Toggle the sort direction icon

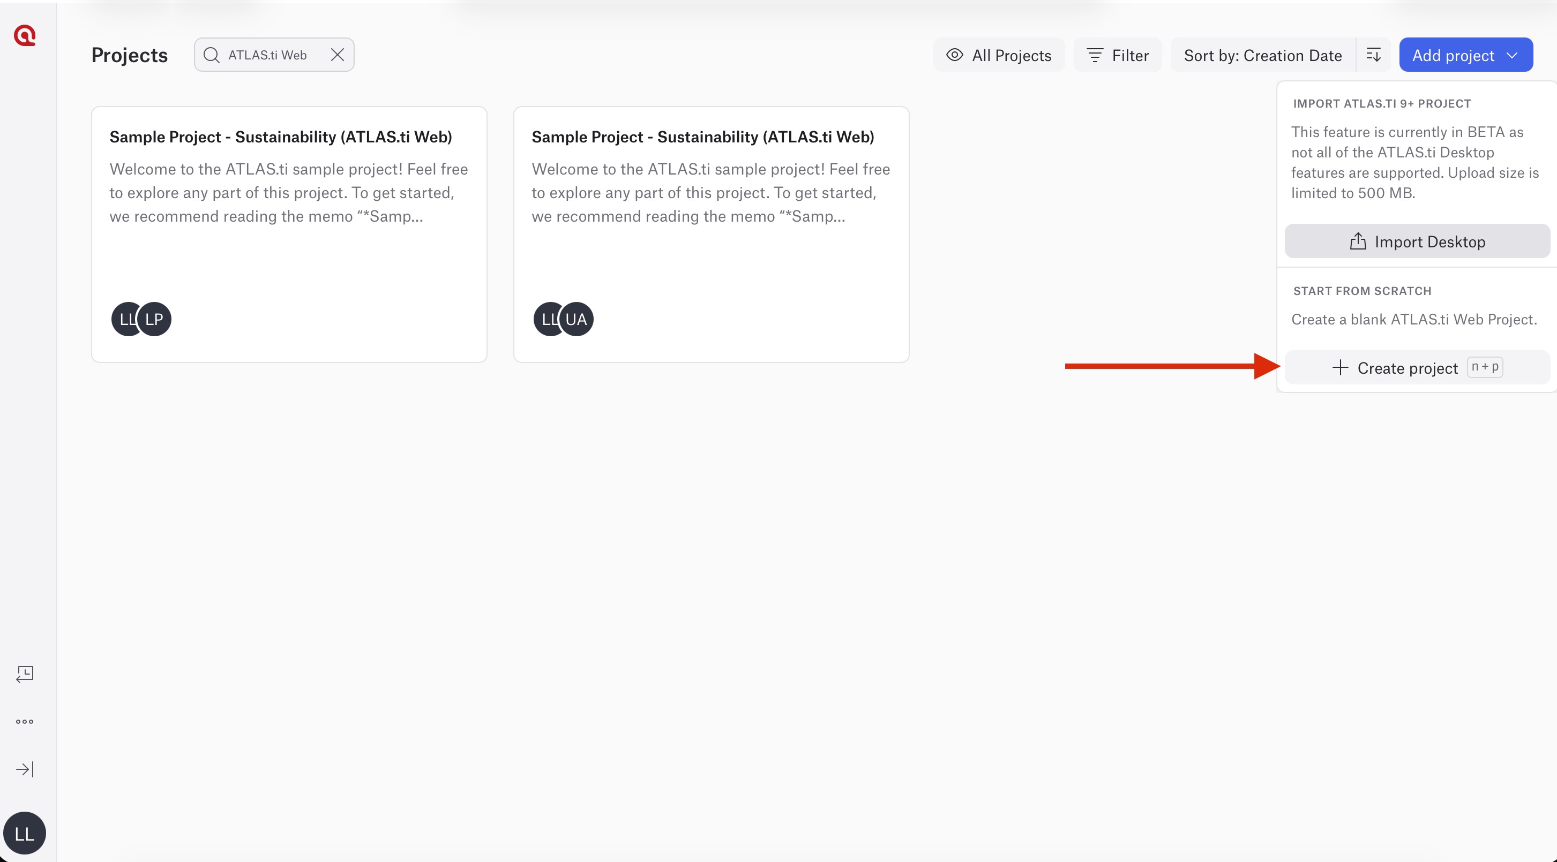tap(1373, 55)
